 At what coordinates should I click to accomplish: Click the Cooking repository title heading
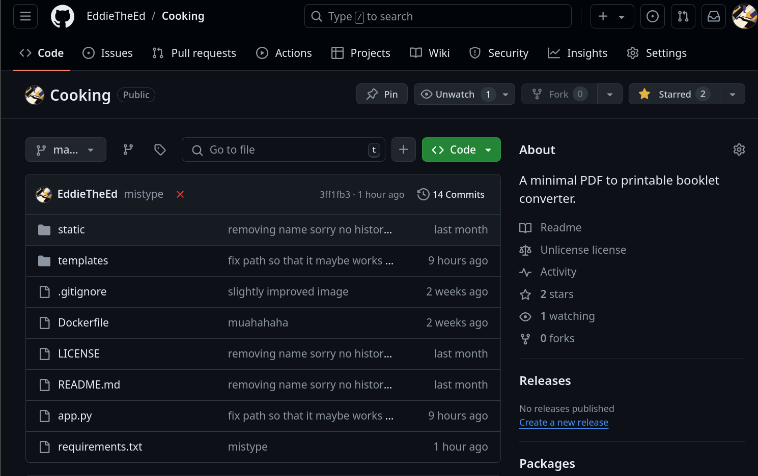click(x=80, y=95)
